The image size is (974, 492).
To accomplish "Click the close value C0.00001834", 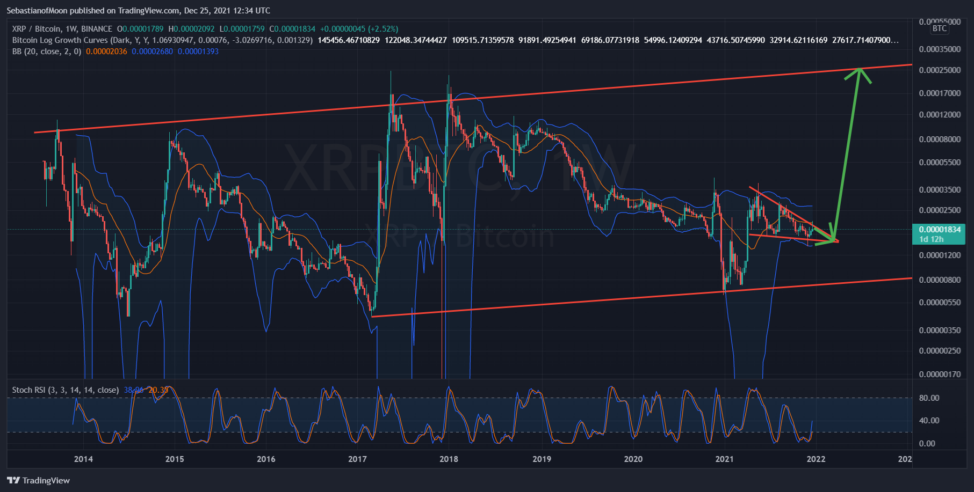I will [292, 29].
